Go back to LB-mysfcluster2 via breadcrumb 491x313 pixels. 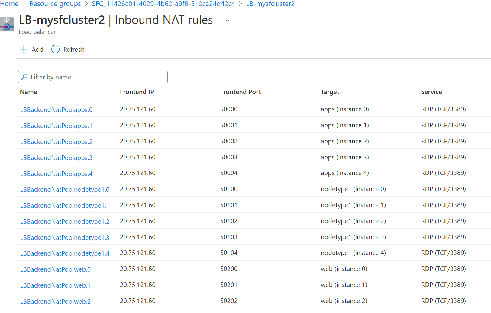click(x=270, y=4)
